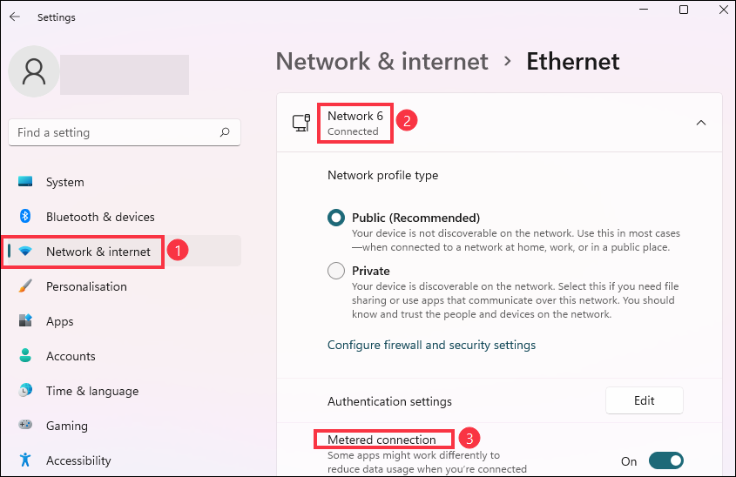Open Accessibility settings category
The image size is (736, 477).
(78, 460)
